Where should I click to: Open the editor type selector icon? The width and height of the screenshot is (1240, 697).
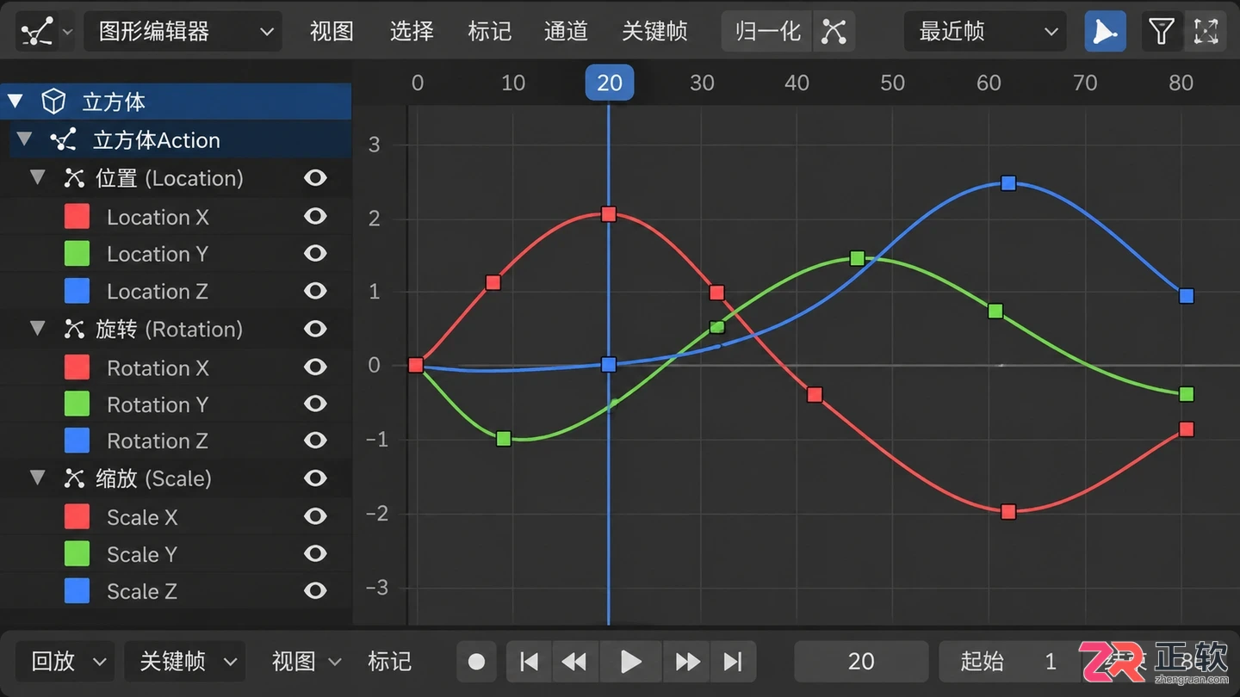point(38,32)
